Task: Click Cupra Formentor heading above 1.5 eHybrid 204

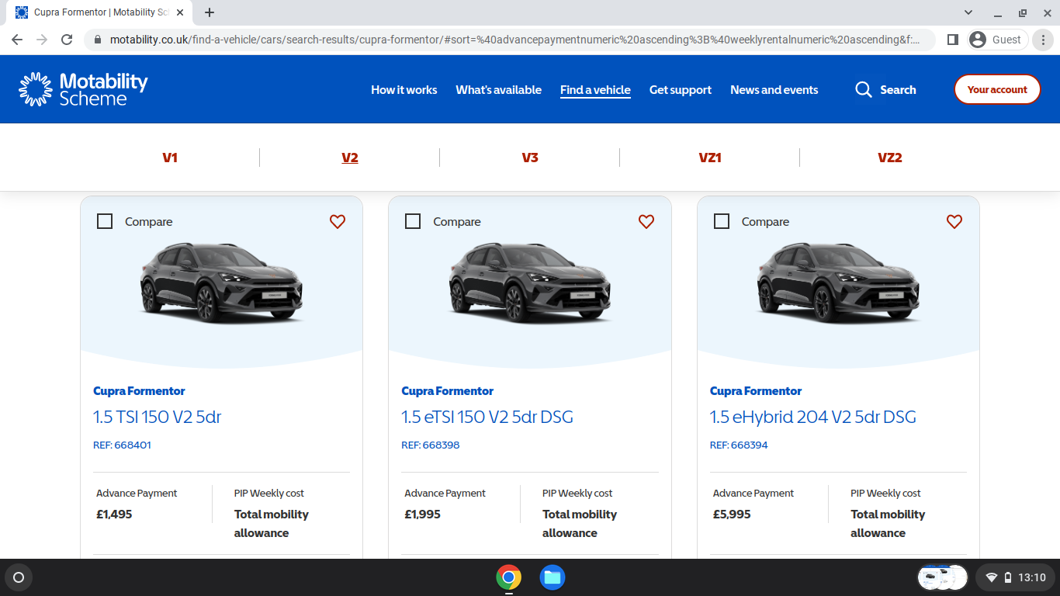Action: (756, 391)
